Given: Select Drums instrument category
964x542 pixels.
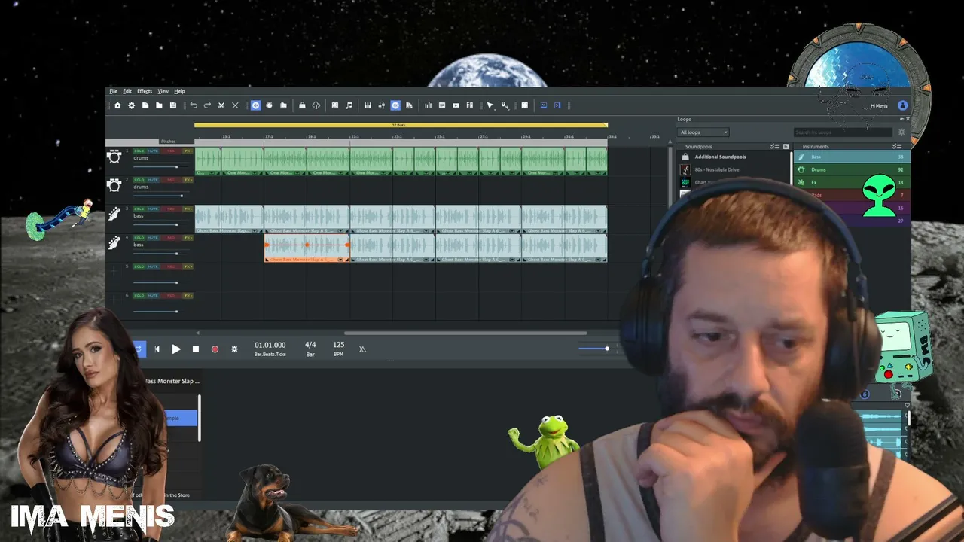Looking at the screenshot, I should (852, 169).
